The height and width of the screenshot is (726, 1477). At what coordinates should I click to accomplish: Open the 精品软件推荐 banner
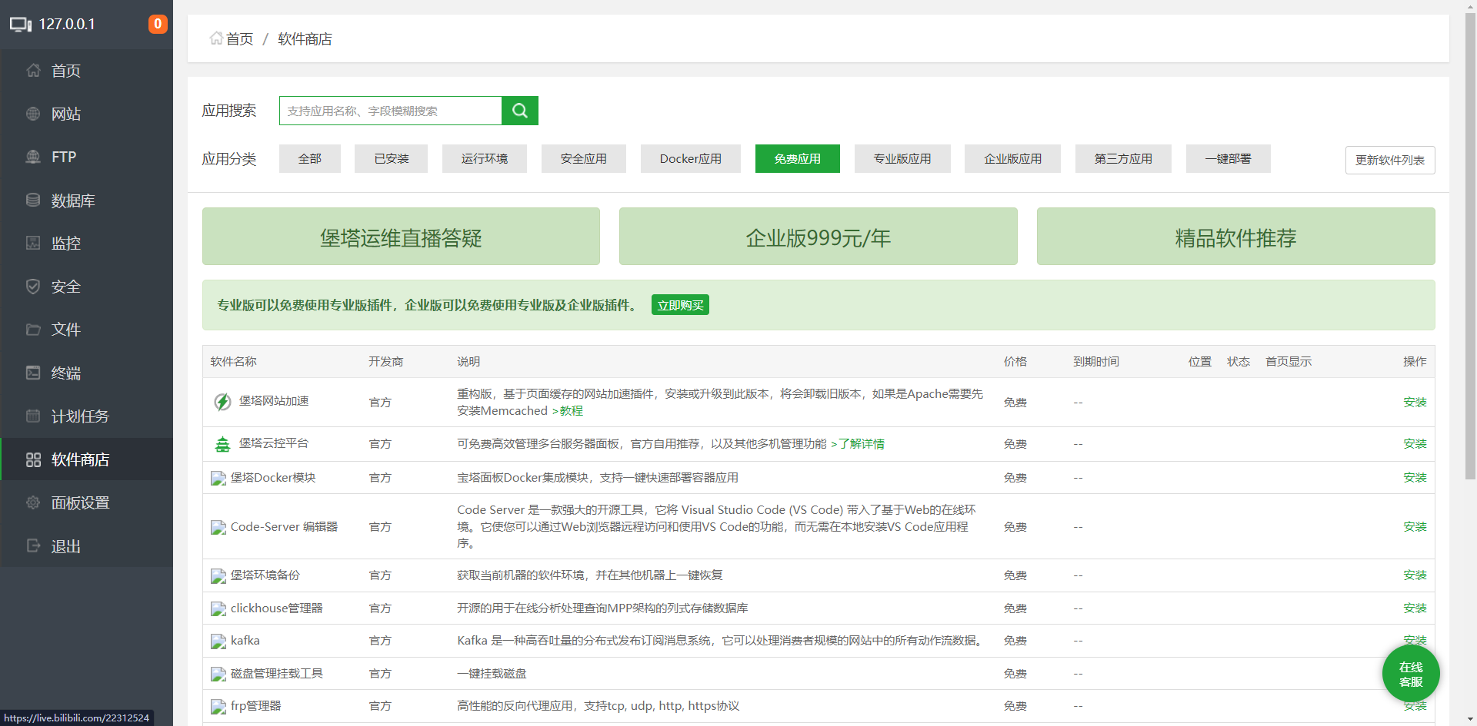[x=1236, y=237]
